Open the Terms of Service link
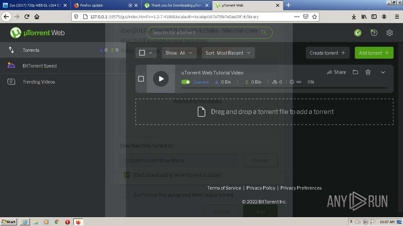Screen dimensions: 403x226 224,188
